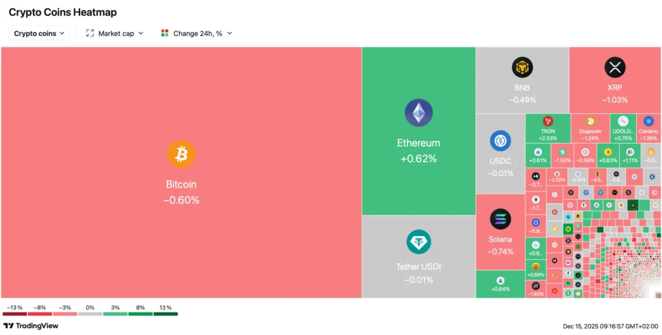Click the dark green 13% legend swatch
The width and height of the screenshot is (662, 335).
(165, 314)
